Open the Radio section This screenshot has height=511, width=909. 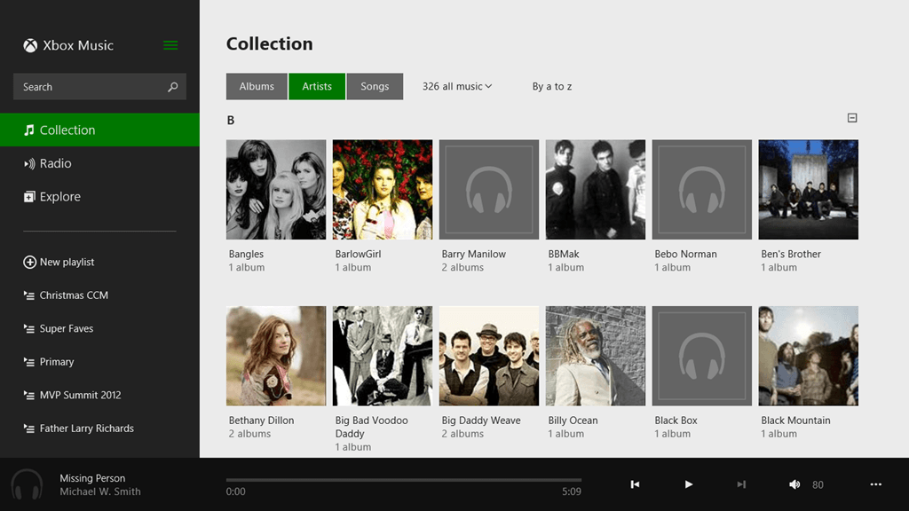55,163
